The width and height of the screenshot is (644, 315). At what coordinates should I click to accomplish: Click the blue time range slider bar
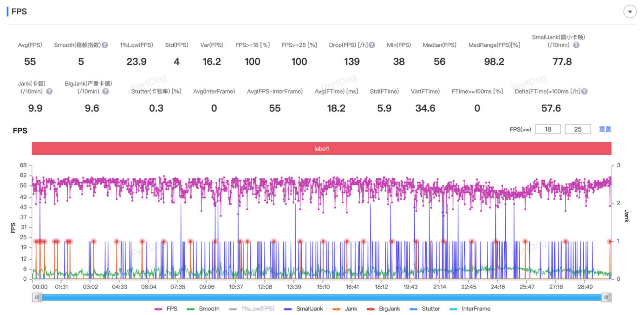pos(321,297)
